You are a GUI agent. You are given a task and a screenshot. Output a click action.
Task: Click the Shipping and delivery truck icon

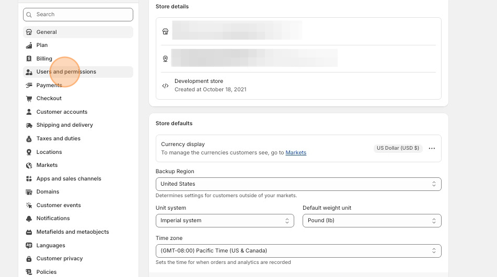click(29, 125)
